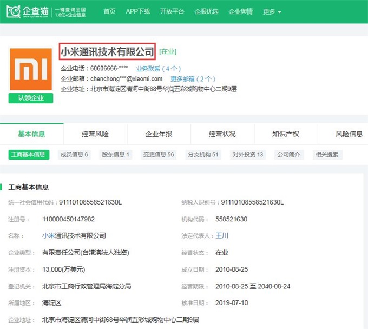Click legal representative 王川 link
This screenshot has height=329, width=368.
[x=222, y=236]
